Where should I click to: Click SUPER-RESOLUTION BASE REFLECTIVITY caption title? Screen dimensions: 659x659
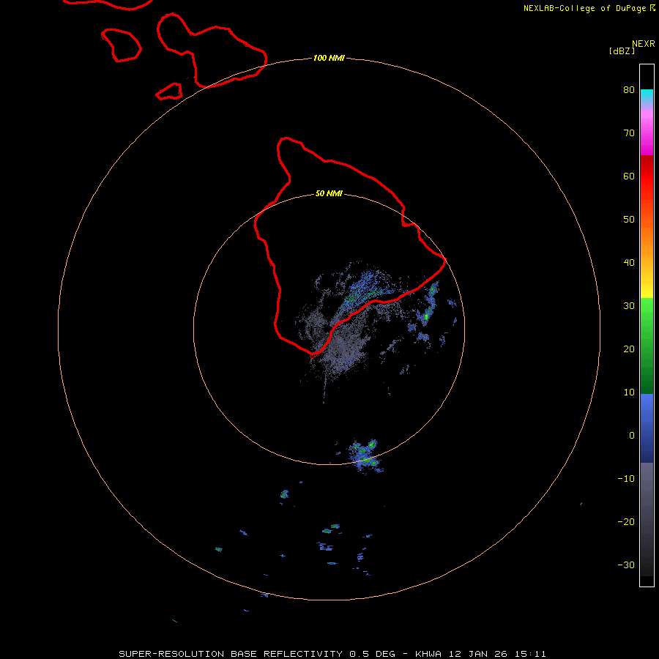click(x=229, y=654)
